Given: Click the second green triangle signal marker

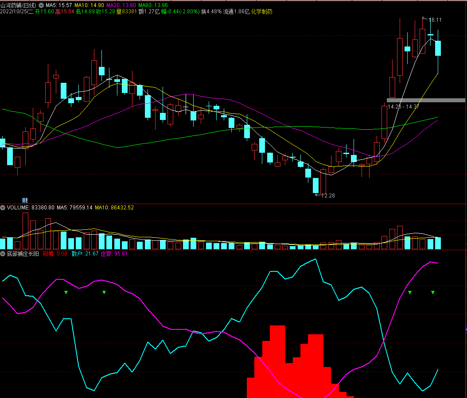Looking at the screenshot, I should pos(104,292).
